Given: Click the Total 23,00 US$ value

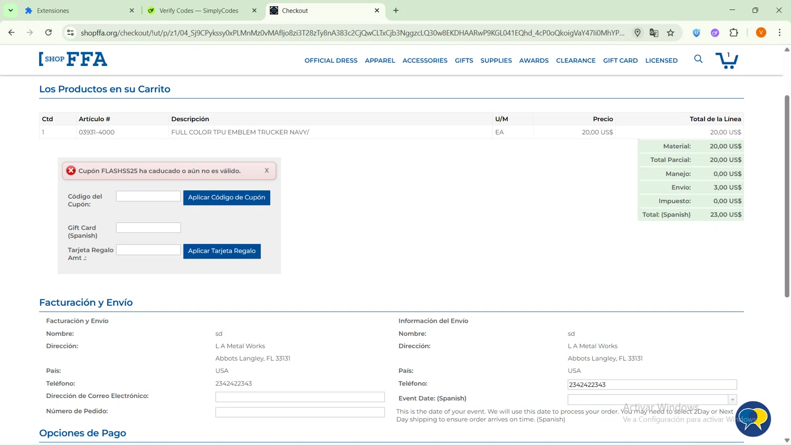Looking at the screenshot, I should 726,215.
